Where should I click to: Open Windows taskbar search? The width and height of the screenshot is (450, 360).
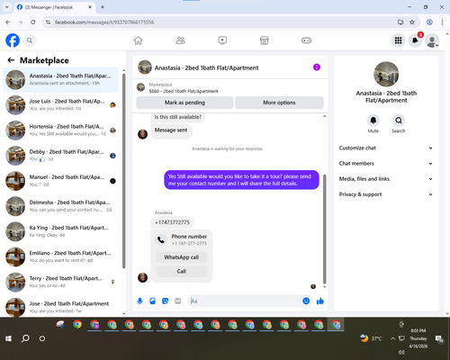coord(25,338)
